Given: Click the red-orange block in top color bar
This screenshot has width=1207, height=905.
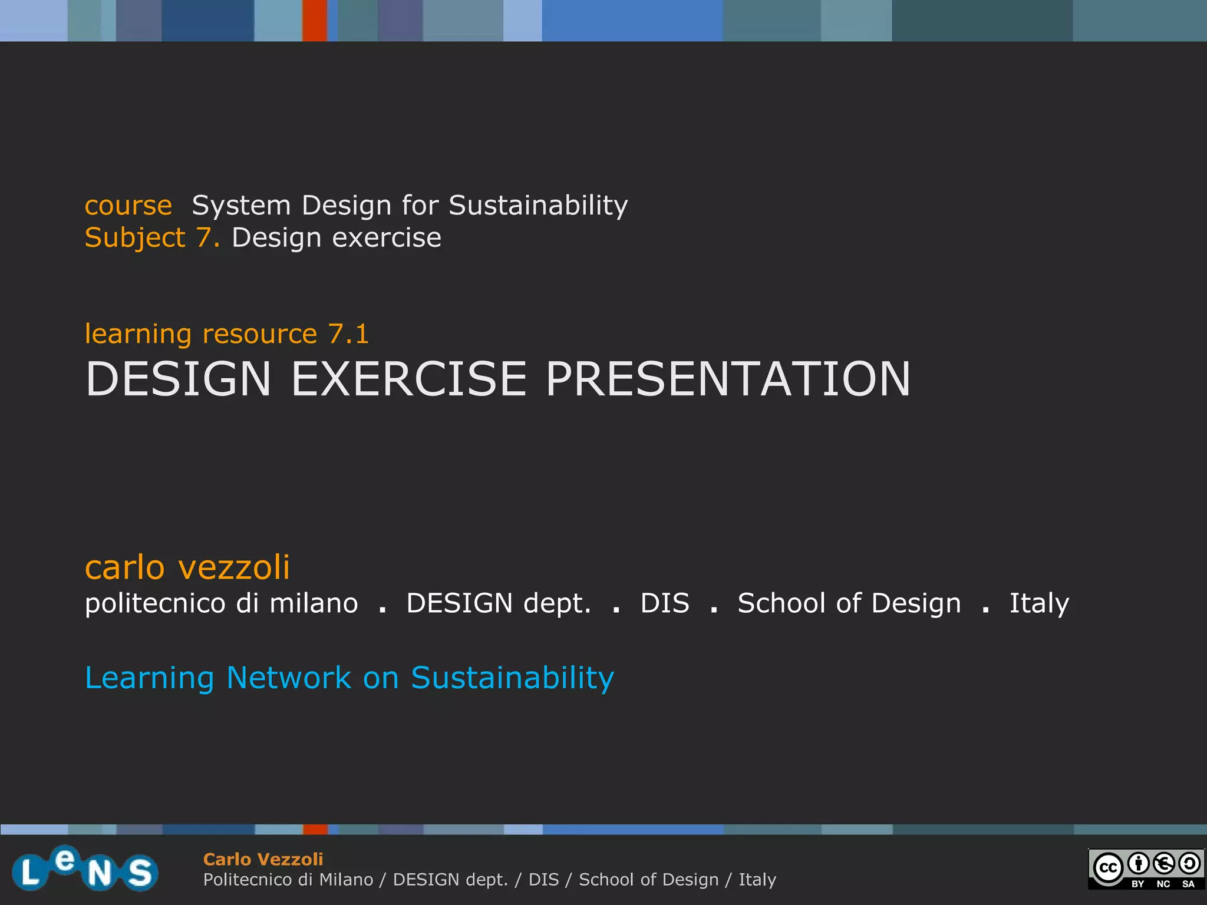Looking at the screenshot, I should point(315,21).
